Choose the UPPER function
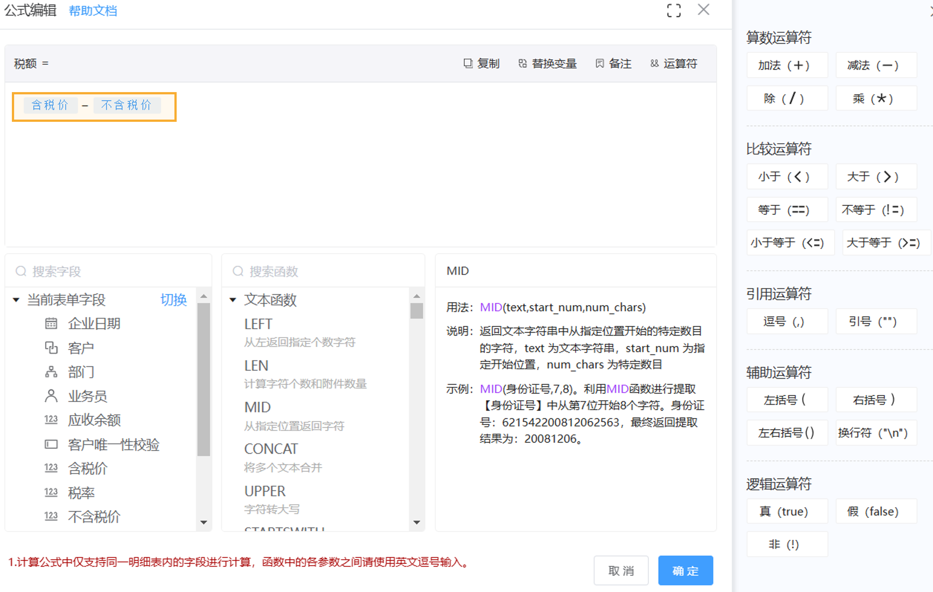This screenshot has width=933, height=592. 265,491
